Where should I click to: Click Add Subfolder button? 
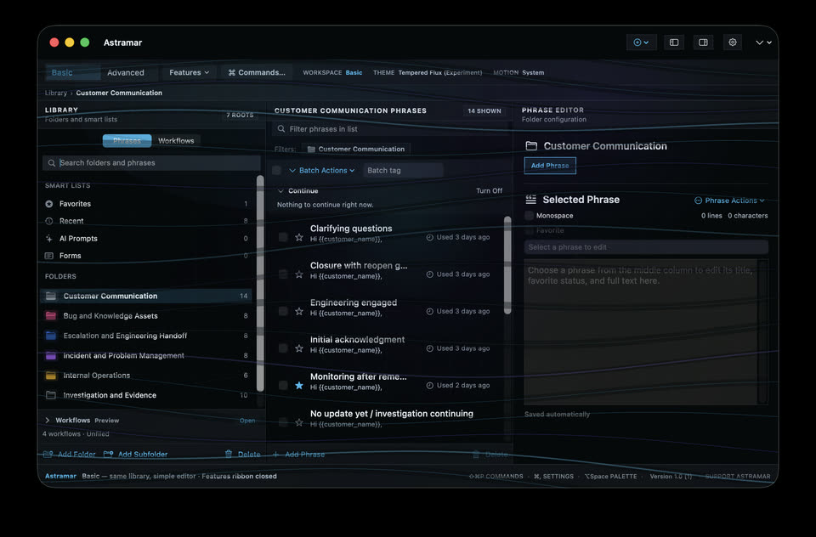135,455
